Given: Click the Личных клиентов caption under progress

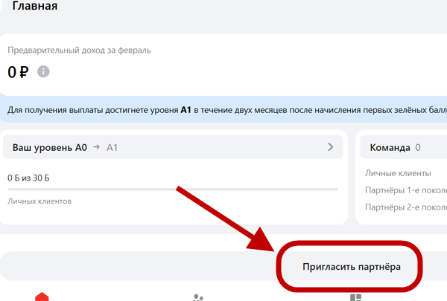Looking at the screenshot, I should coord(39,201).
